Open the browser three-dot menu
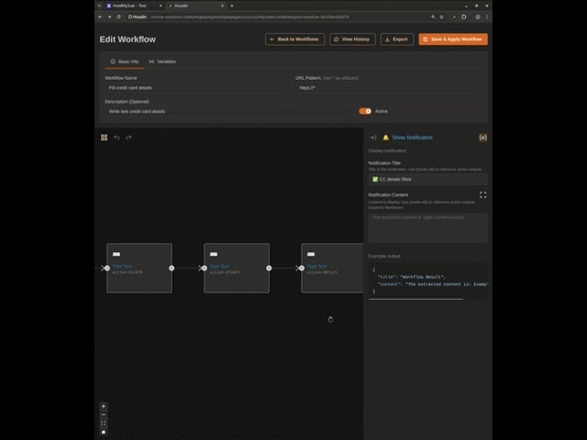 [x=487, y=16]
